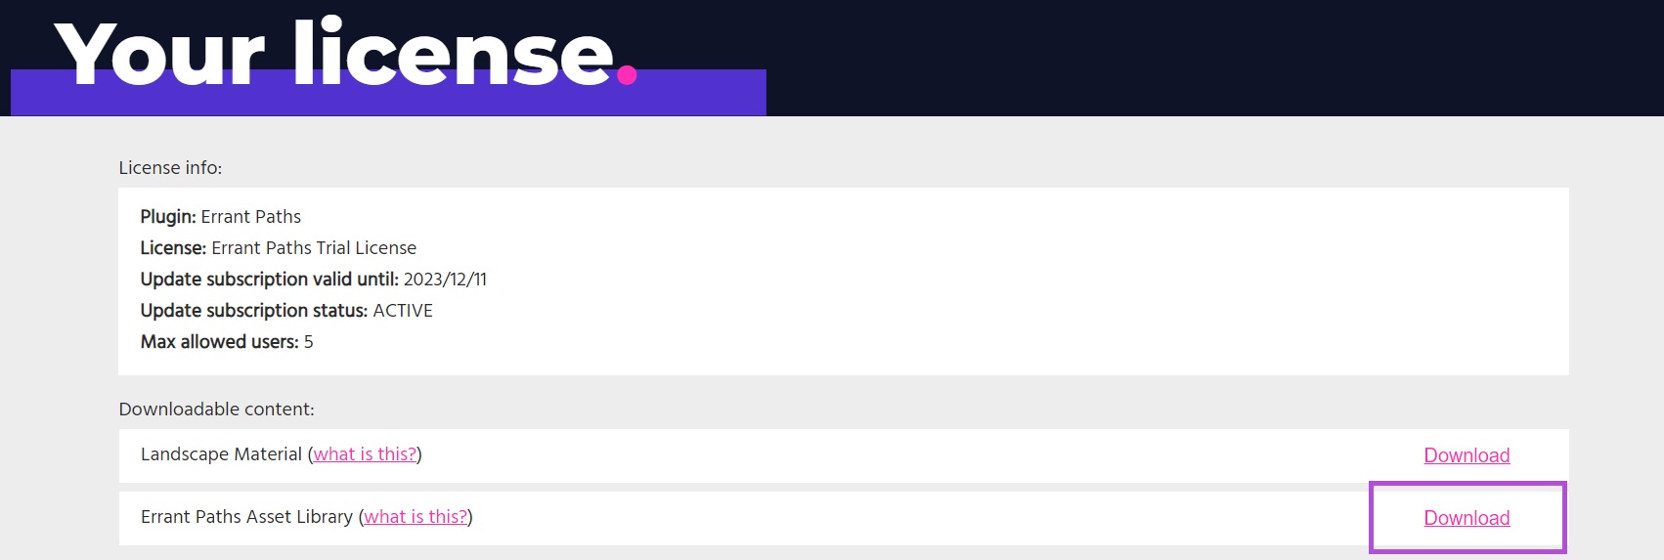Viewport: 1664px width, 560px height.
Task: Click the 2023/12/11 expiry date
Action: [445, 280]
